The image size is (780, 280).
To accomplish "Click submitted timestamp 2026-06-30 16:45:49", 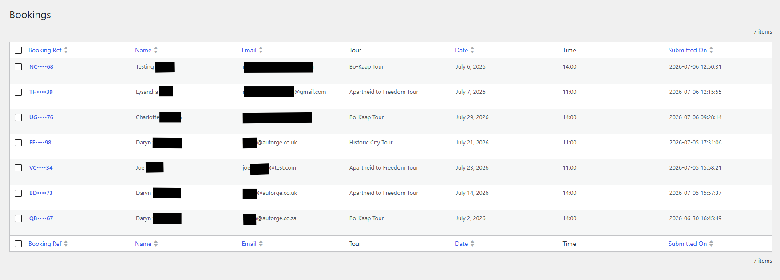I will 695,218.
